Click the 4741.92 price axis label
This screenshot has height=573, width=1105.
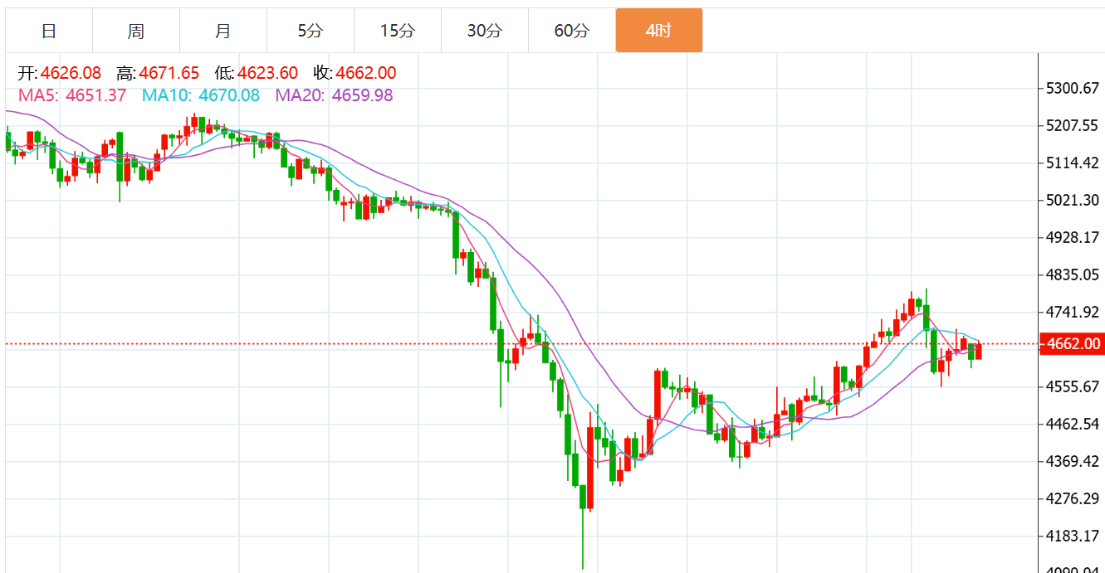pos(1071,313)
